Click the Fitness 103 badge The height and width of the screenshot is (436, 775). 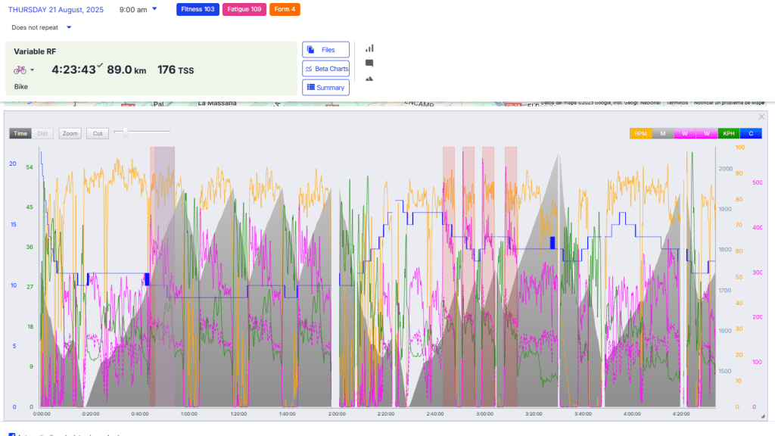click(x=198, y=9)
